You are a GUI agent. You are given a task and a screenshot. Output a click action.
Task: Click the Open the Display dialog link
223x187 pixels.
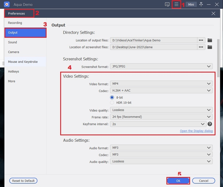click(196, 131)
